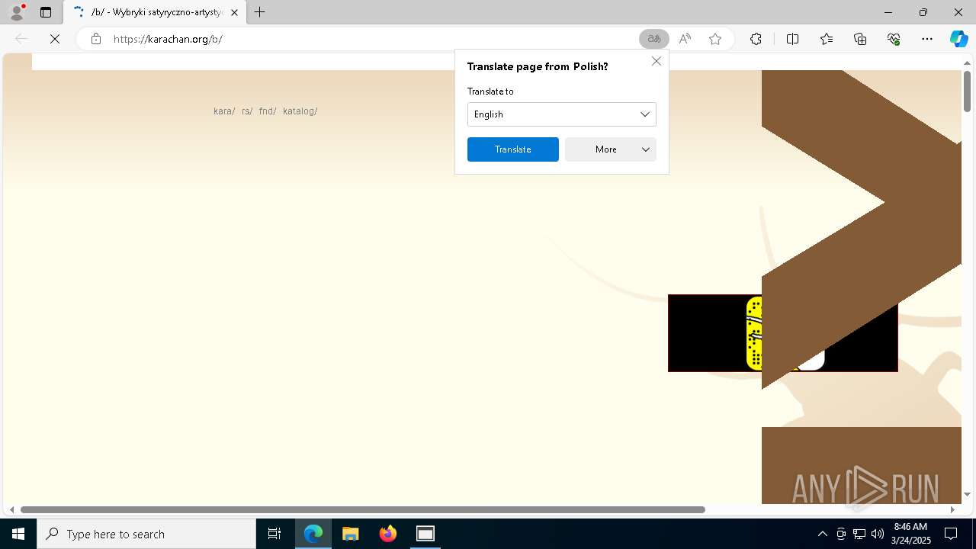Click the horizontal scrollbar thumb
This screenshot has height=549, width=976.
363,509
